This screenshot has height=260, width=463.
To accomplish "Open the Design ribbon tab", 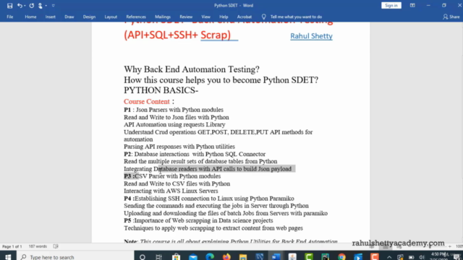I will click(89, 17).
